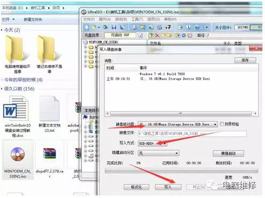Open the 操作(A) menu

pyautogui.click(x=105, y=19)
